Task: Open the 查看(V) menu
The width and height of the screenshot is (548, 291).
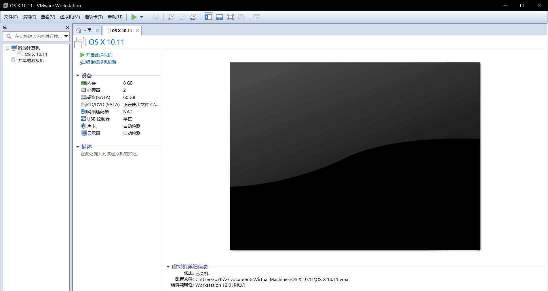Action: 48,17
